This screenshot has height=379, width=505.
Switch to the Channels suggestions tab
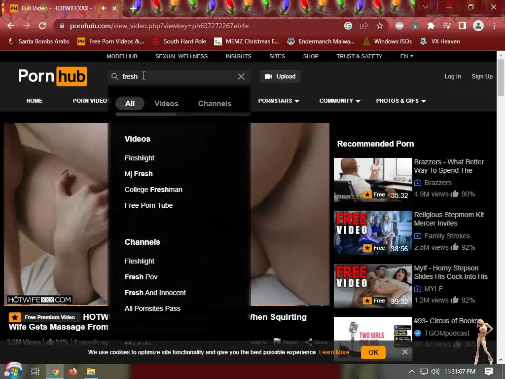[x=215, y=104]
